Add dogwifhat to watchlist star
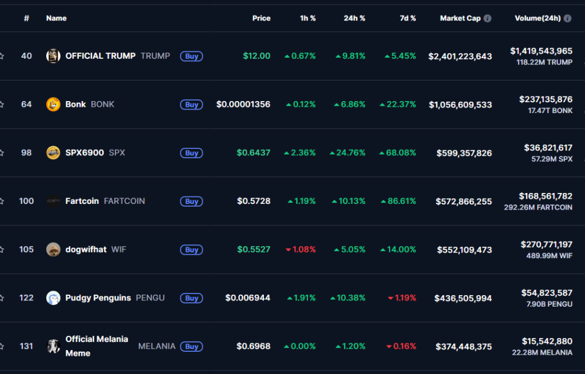This screenshot has height=374, width=585. 2,250
